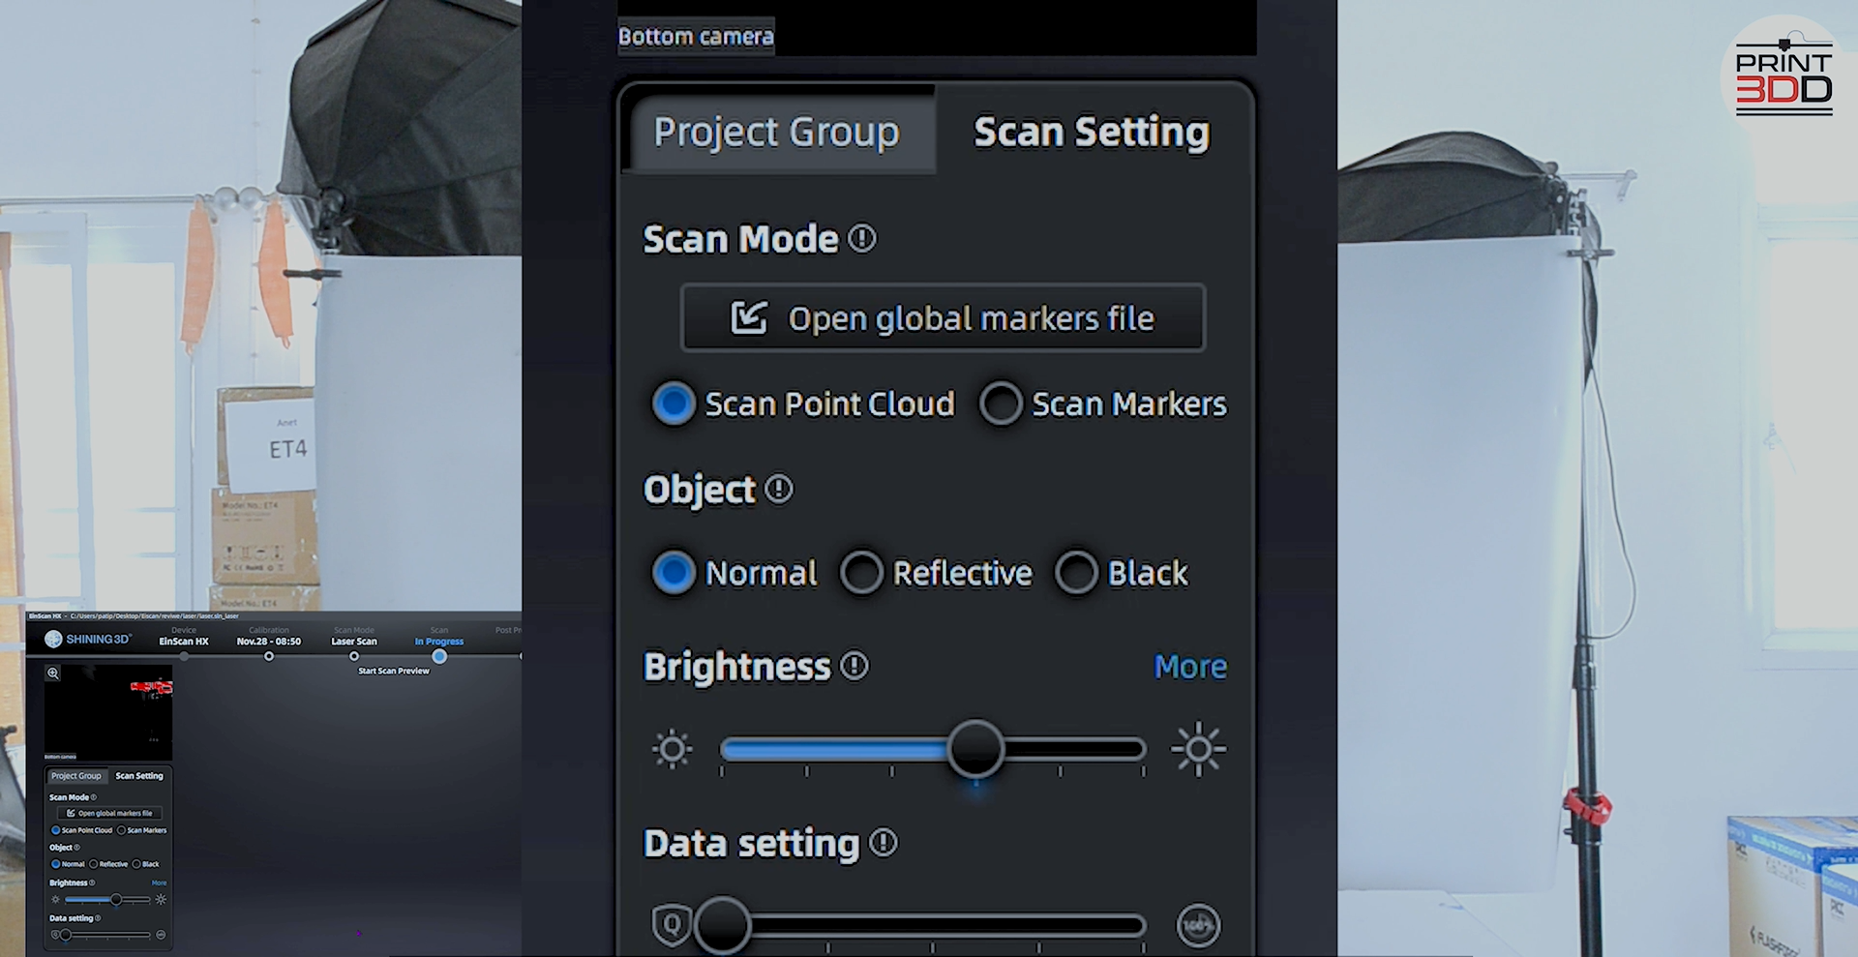The width and height of the screenshot is (1858, 957).
Task: Click the dim sun icon left of the large brightness slider
Action: coord(673,750)
